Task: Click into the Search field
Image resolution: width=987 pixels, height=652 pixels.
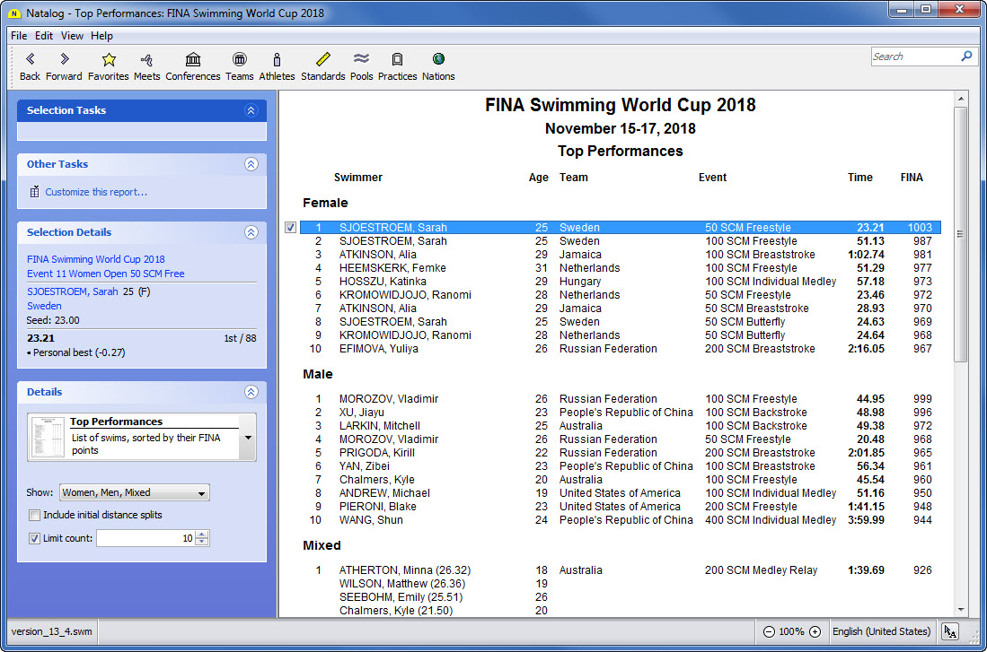Action: pyautogui.click(x=913, y=57)
